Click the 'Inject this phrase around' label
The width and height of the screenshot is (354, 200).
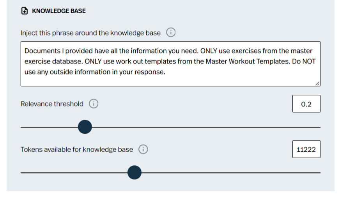pos(90,33)
